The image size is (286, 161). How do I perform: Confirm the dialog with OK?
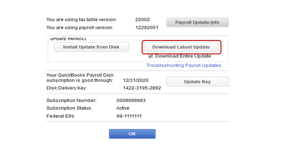pyautogui.click(x=132, y=134)
